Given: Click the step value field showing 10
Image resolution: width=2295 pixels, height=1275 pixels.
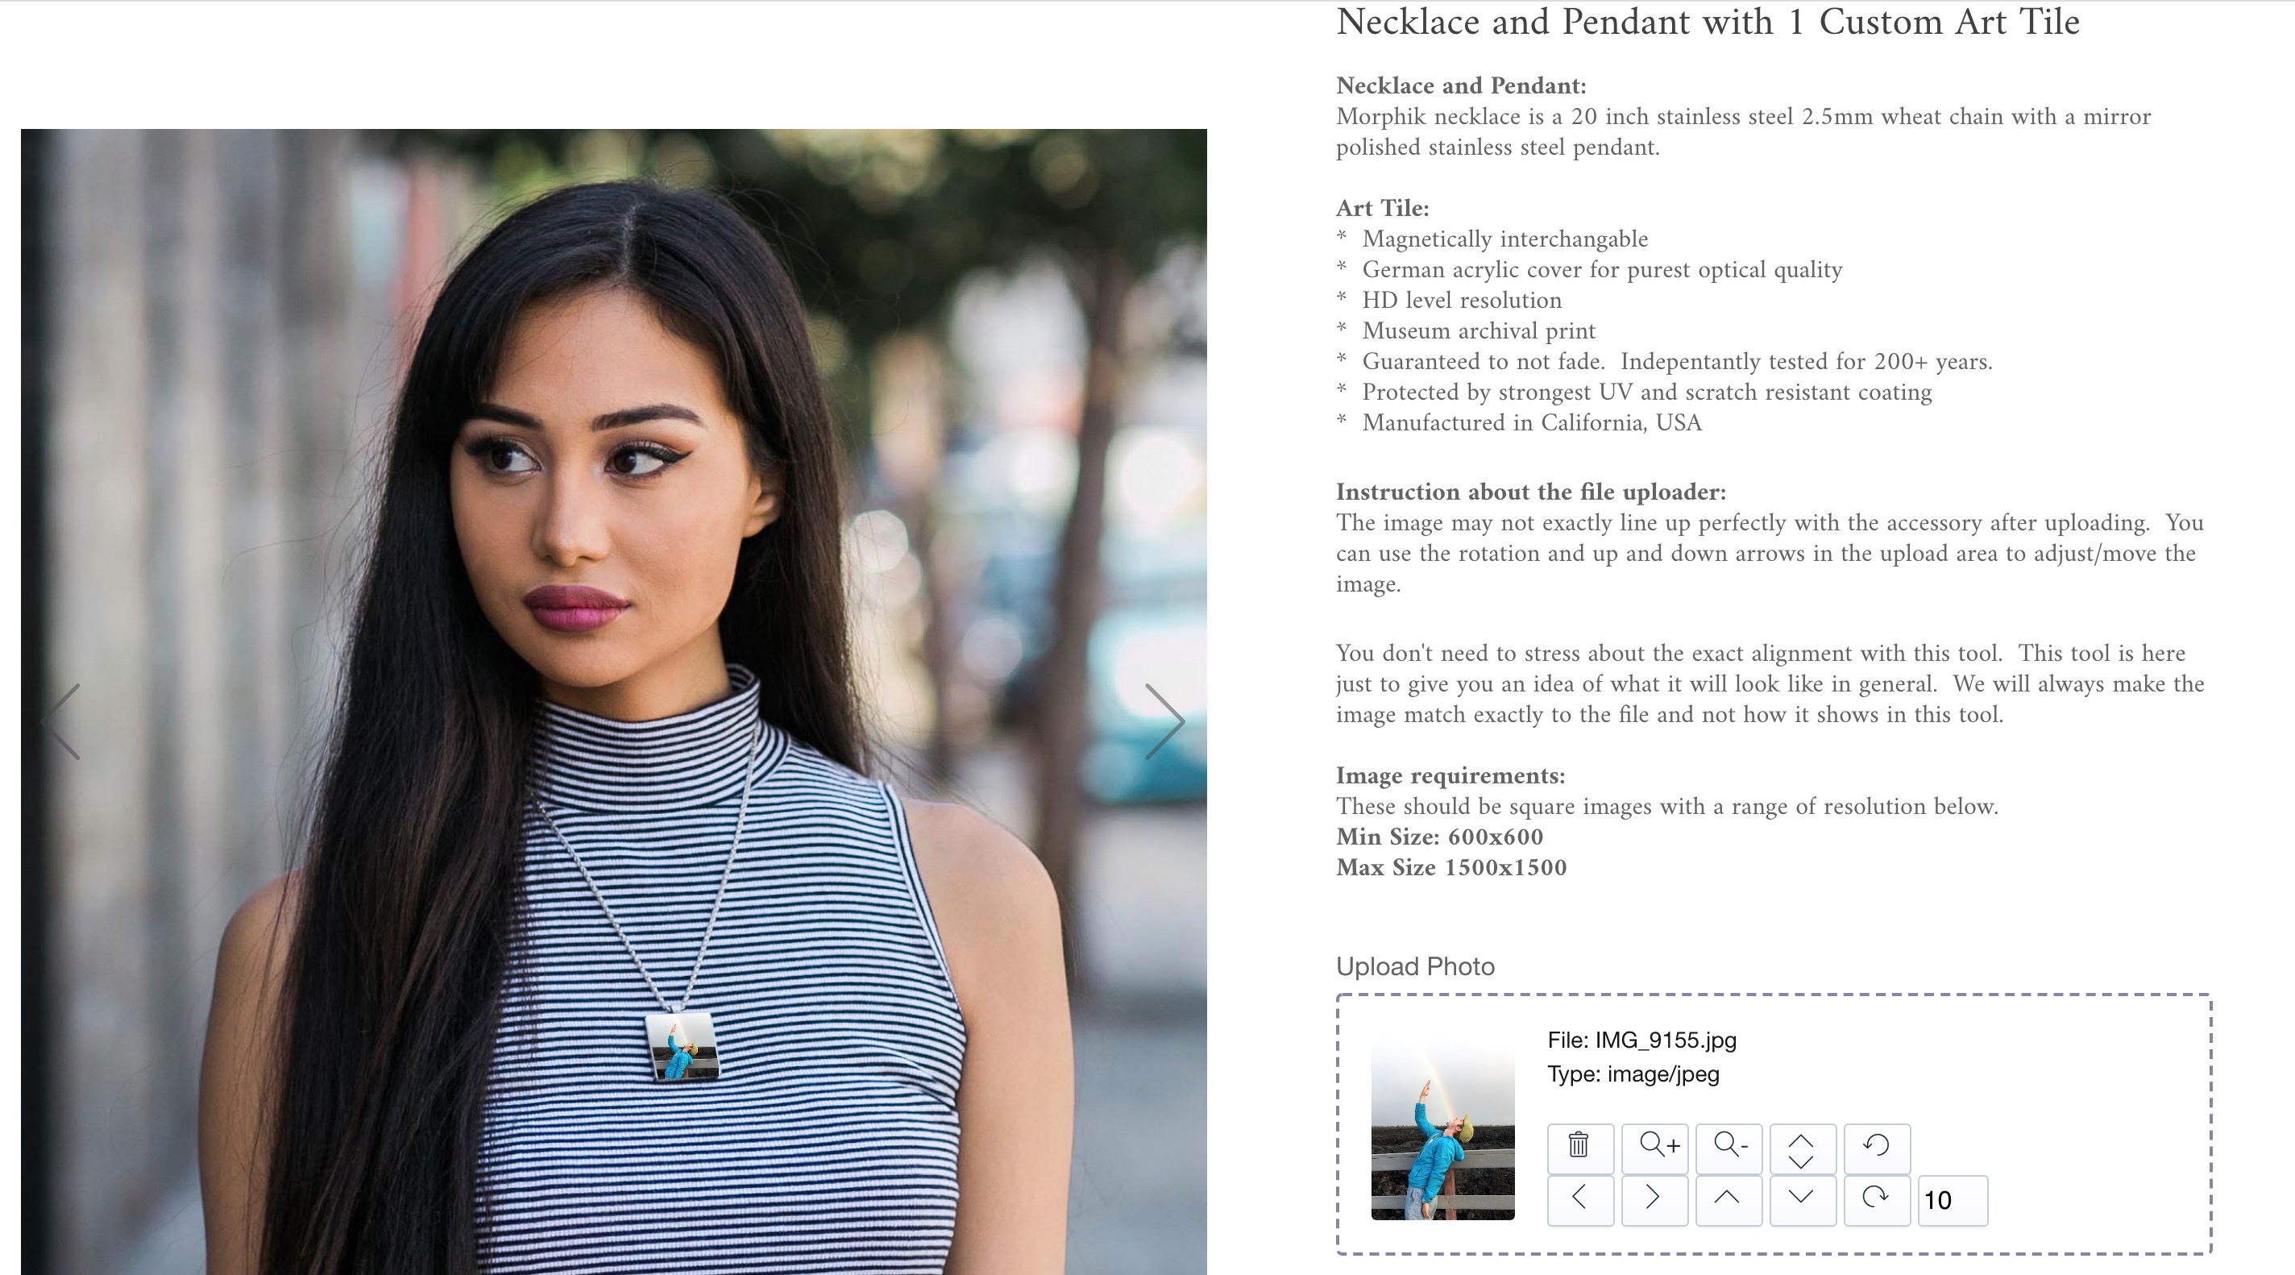Looking at the screenshot, I should (x=1952, y=1200).
